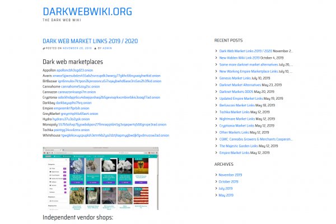Open the July 2019 archive
Viewport: 336px width, 224px height.
point(226,188)
